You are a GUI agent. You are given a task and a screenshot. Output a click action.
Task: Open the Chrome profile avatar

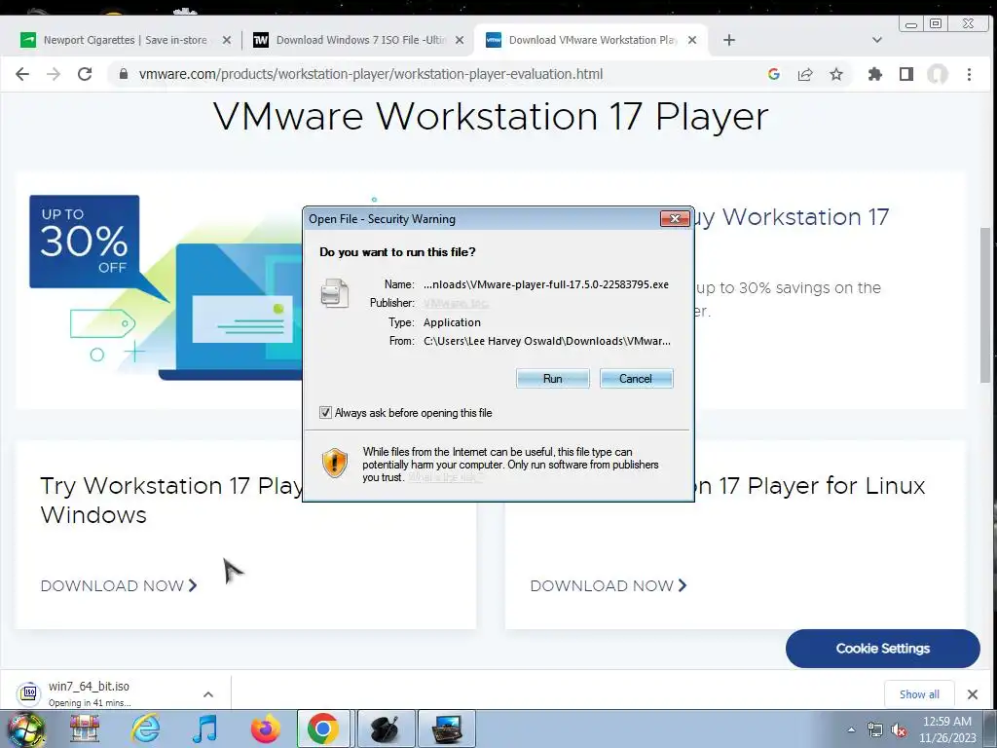938,74
